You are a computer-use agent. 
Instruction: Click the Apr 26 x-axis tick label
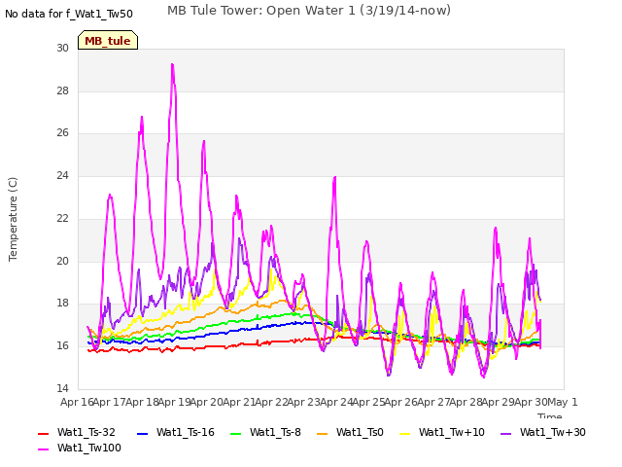coord(401,402)
